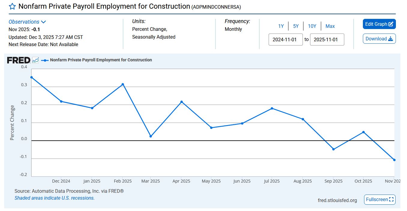This screenshot has width=407, height=211.
Task: Select the 5Y range option
Action: (296, 26)
